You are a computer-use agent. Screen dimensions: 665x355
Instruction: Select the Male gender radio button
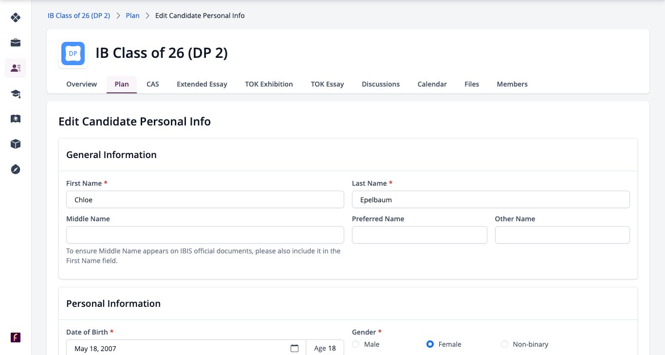355,344
